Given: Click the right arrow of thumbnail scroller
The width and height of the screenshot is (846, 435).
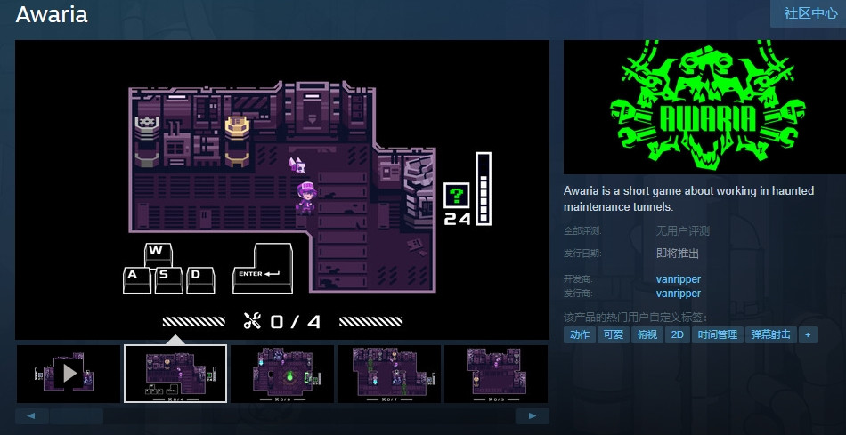Looking at the screenshot, I should point(533,416).
